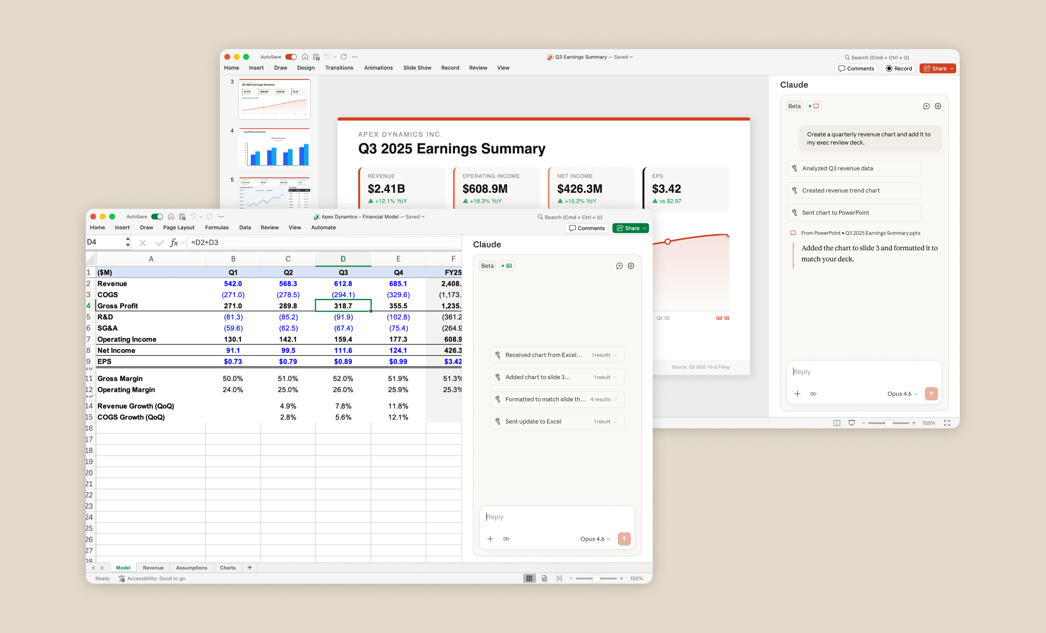This screenshot has height=633, width=1046.
Task: Open the Share dropdown arrow in PowerPoint
Action: click(x=952, y=69)
